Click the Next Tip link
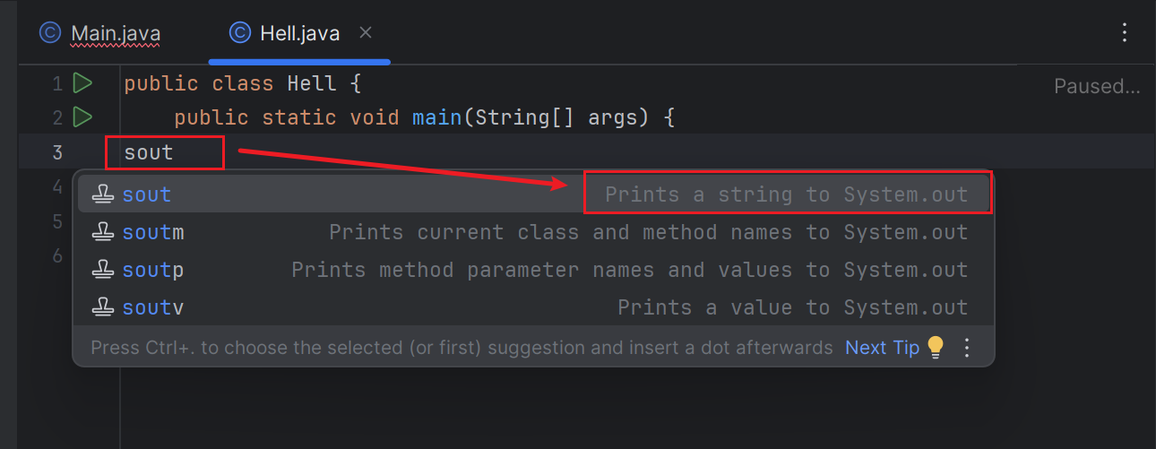Image resolution: width=1156 pixels, height=449 pixels. (x=882, y=348)
